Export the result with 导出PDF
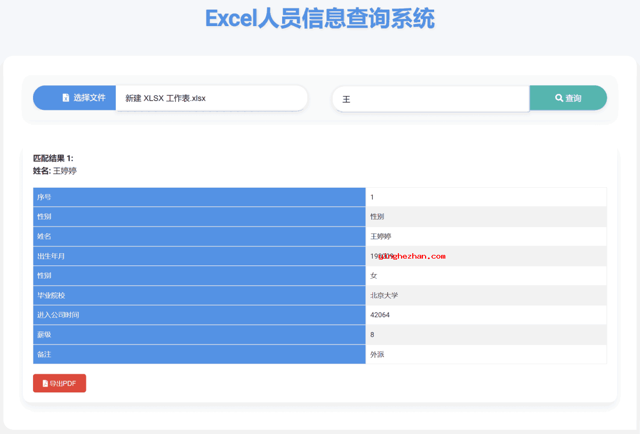Screen dimensions: 640x434 (60, 383)
